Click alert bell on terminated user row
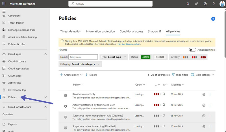Image resolution: width=226 pixels, height=132 pixels. tap(164, 105)
